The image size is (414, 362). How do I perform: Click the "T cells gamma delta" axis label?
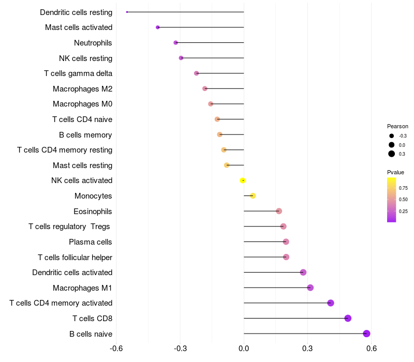pos(78,73)
